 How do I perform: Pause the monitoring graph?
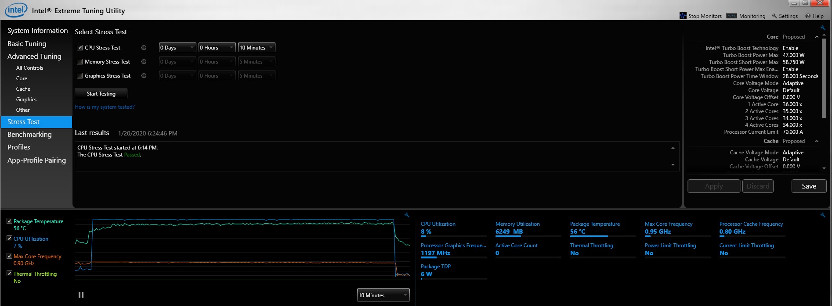[x=81, y=295]
